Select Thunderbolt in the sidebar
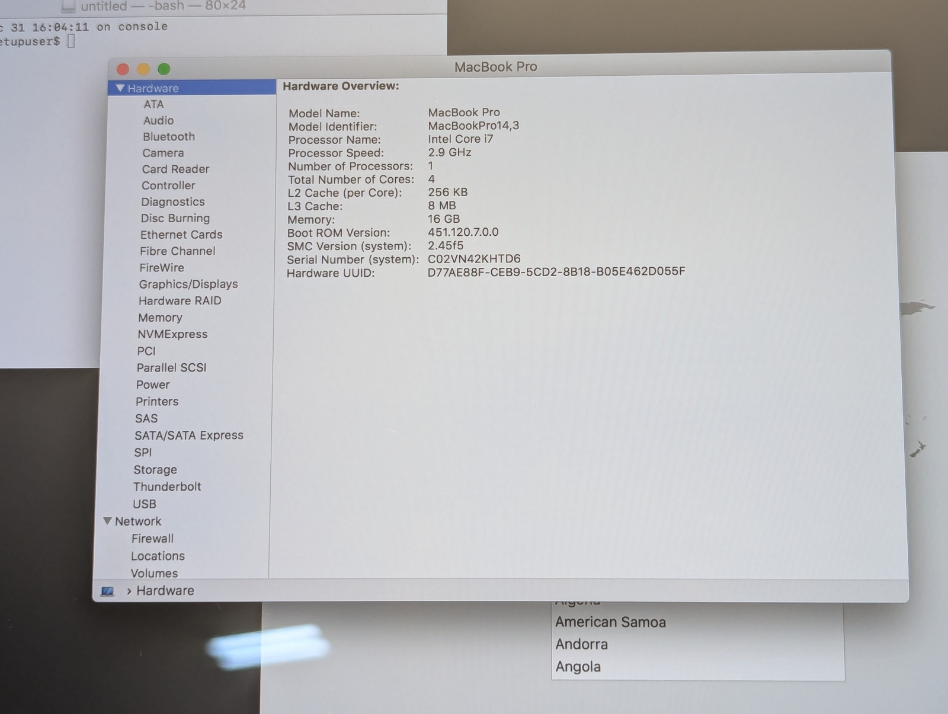Image resolution: width=948 pixels, height=714 pixels. pos(167,487)
